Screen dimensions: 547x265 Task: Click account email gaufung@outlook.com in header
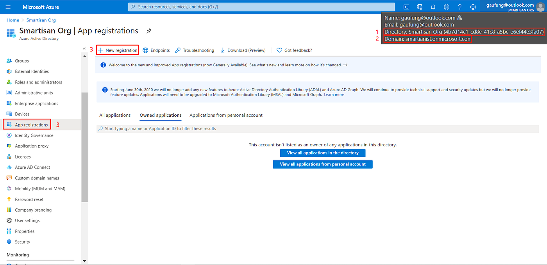[x=510, y=5]
